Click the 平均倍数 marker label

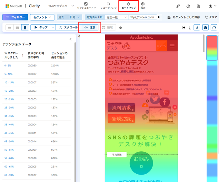click(x=117, y=155)
